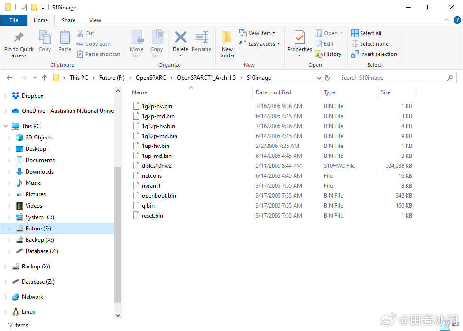Refresh the current folder view
The height and width of the screenshot is (331, 463).
click(327, 78)
